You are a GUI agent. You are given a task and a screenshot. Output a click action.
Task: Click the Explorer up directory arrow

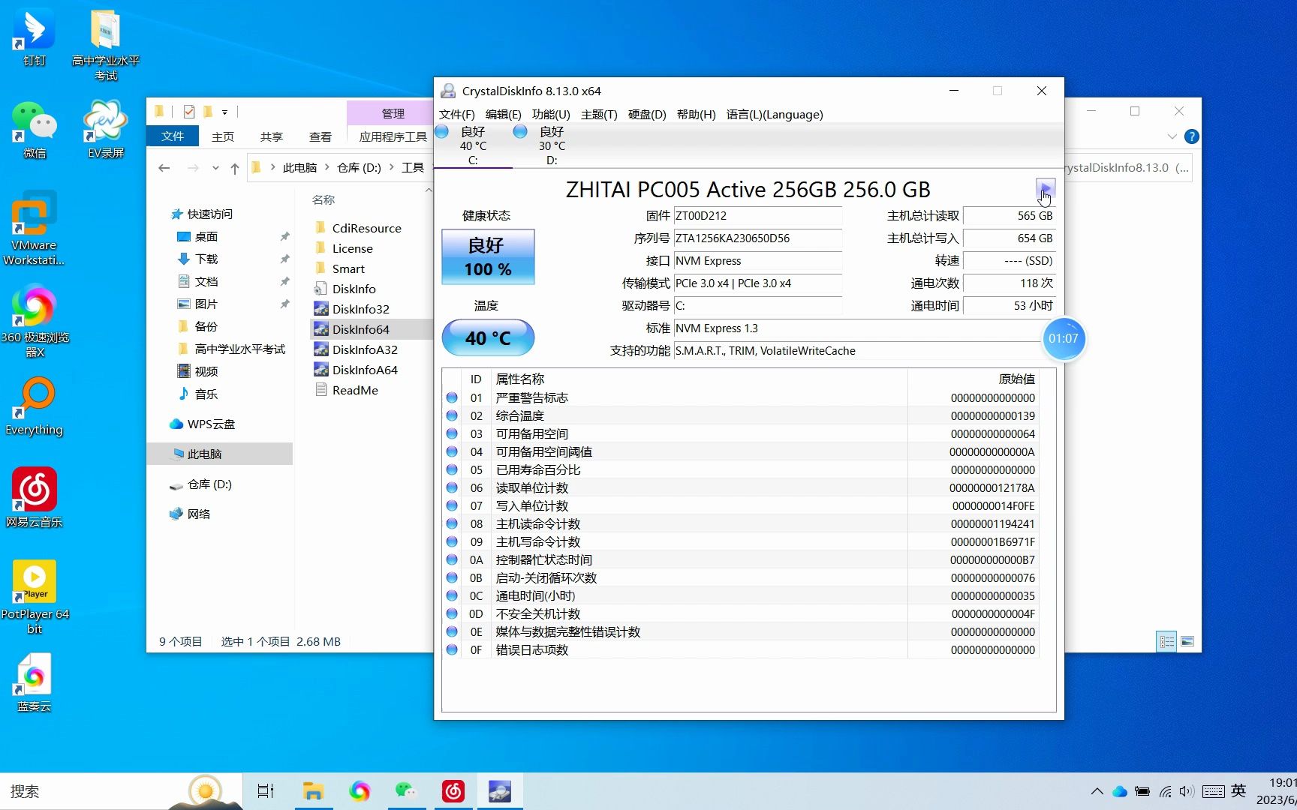click(235, 168)
